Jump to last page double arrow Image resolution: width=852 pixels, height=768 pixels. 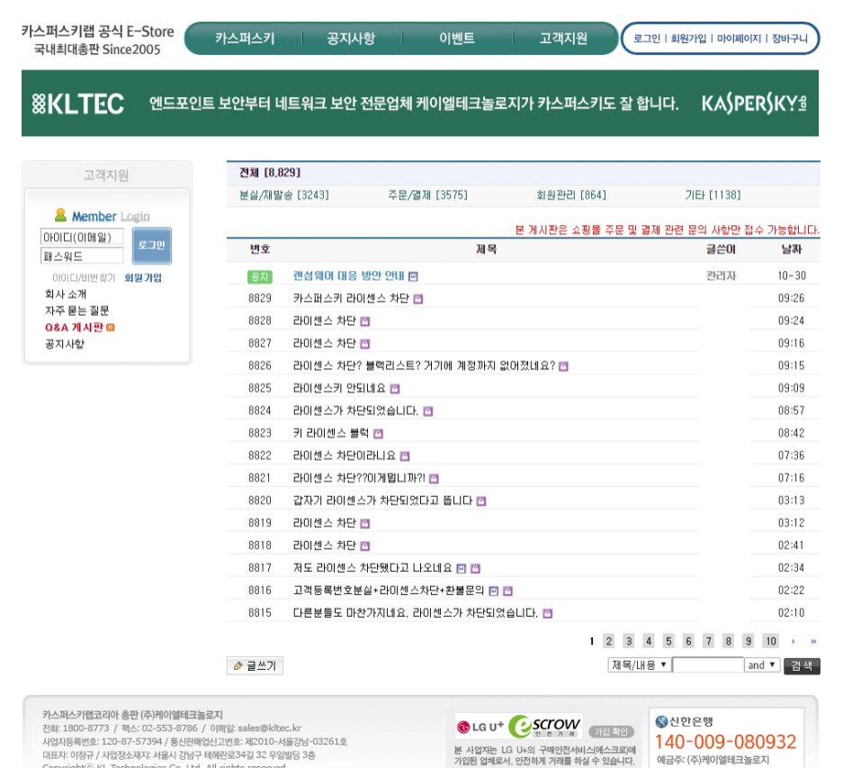(813, 641)
